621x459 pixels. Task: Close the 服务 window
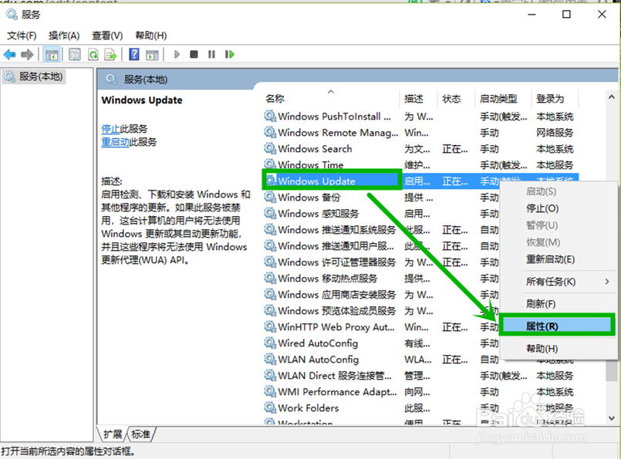[602, 15]
